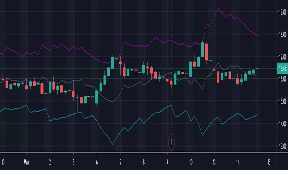Image resolution: width=288 pixels, height=170 pixels.
Task: Click the '3' date axis label
Action: (73, 162)
